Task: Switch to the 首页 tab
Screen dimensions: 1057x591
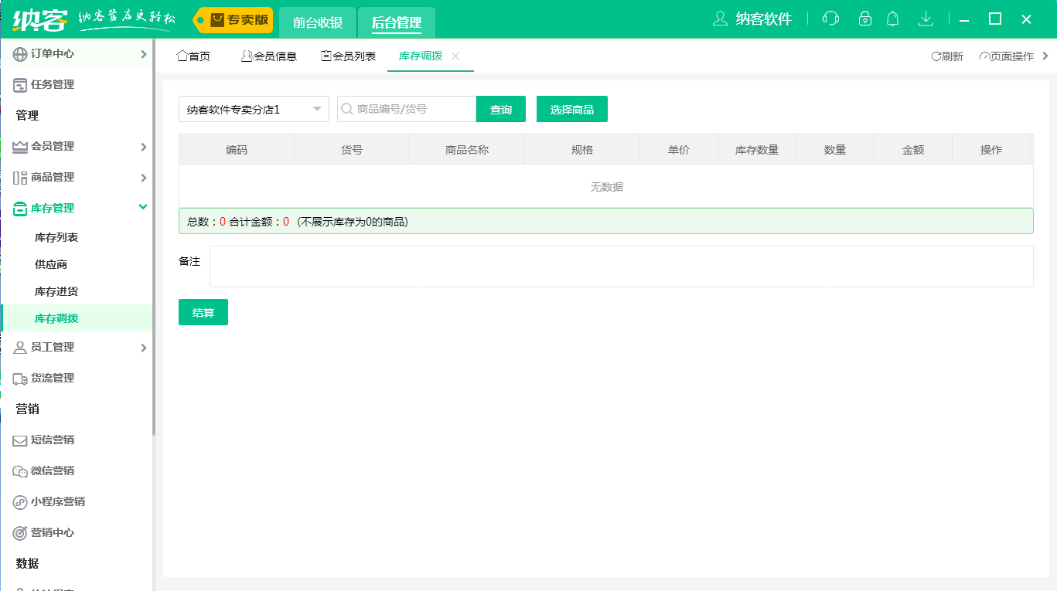Action: click(194, 56)
